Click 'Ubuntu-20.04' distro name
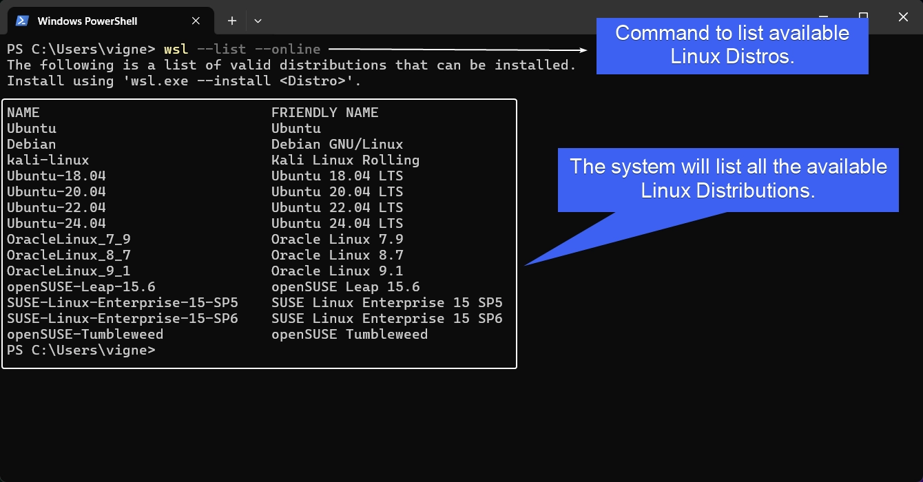923x482 pixels. pos(56,192)
